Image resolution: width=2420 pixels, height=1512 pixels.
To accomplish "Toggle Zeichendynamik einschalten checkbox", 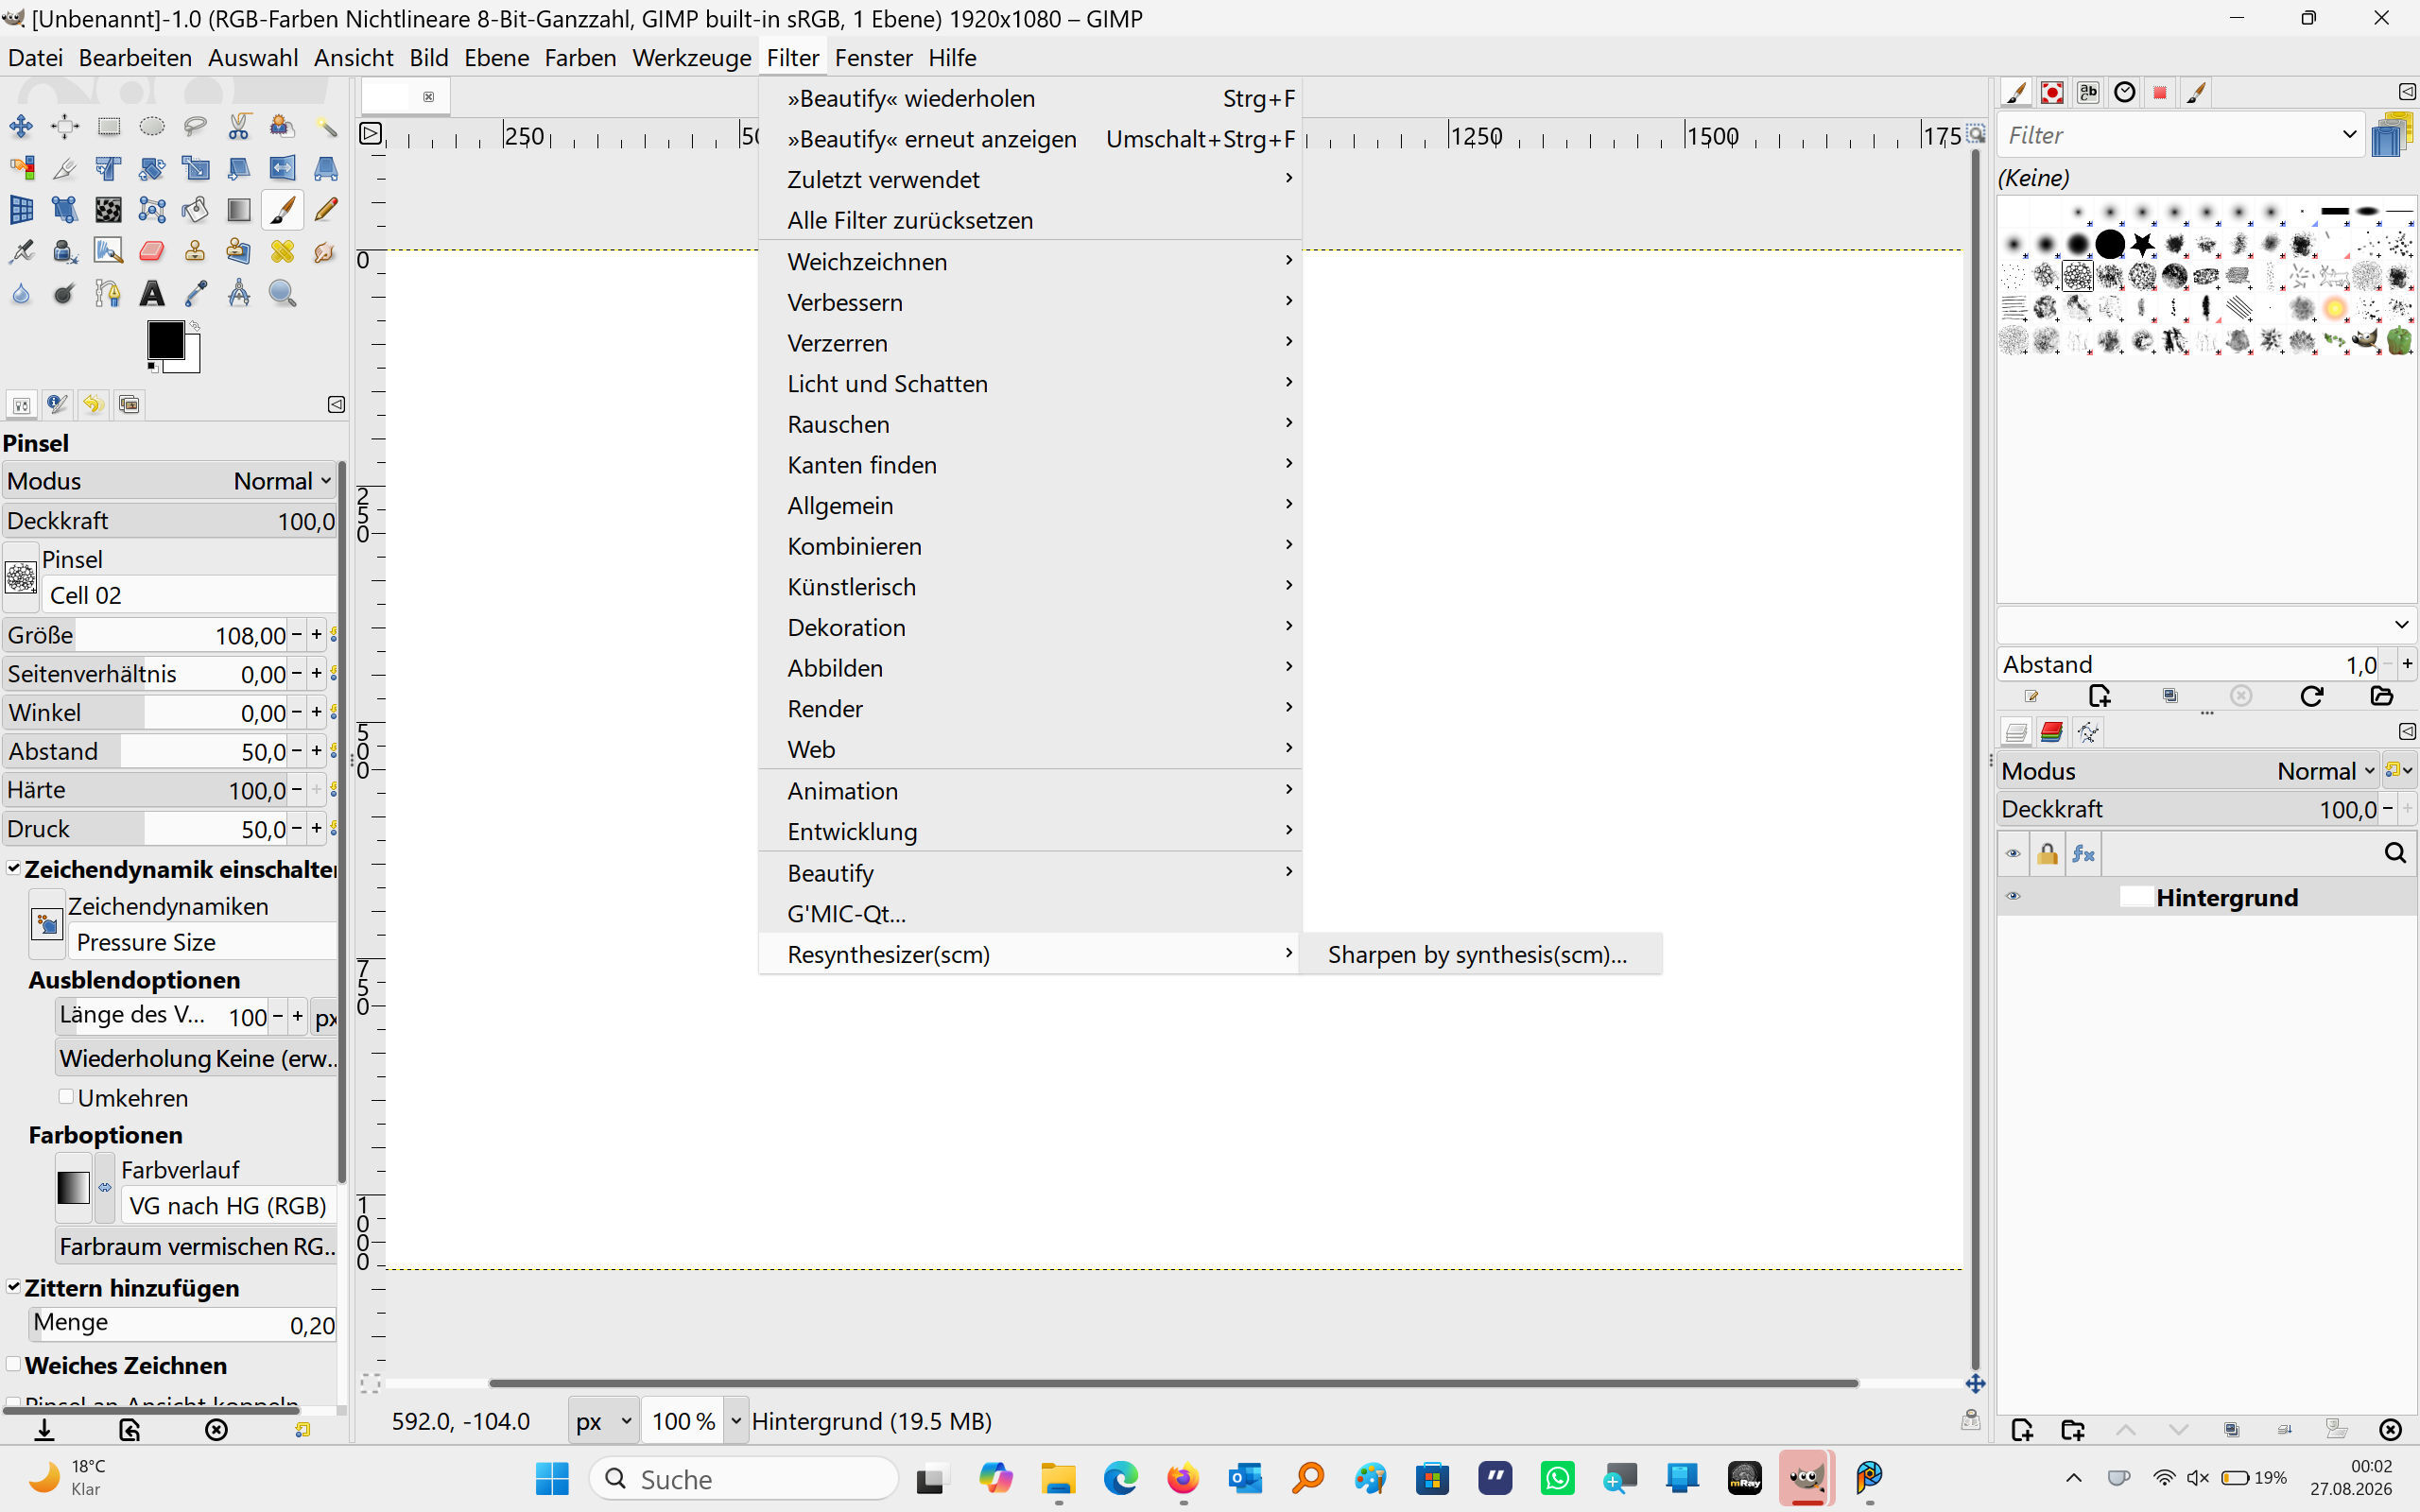I will pyautogui.click(x=14, y=868).
